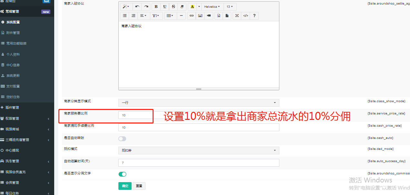
Task: Toggle editor fullscreen mode icon
Action: click(x=237, y=15)
